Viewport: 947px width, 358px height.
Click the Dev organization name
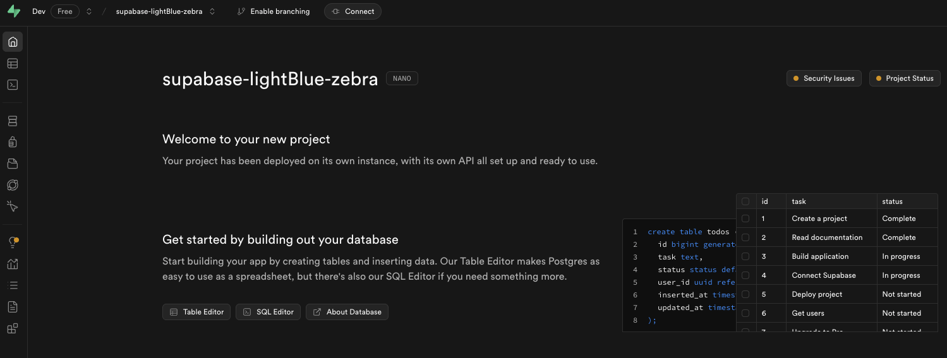tap(39, 11)
